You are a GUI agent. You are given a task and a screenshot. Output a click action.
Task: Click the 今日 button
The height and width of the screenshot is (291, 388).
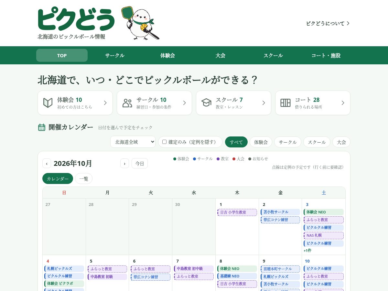140,163
